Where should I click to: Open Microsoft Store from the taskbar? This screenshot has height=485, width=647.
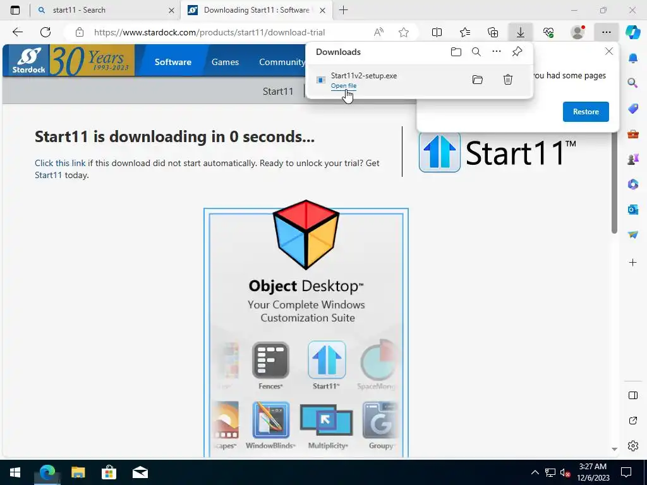click(x=109, y=472)
